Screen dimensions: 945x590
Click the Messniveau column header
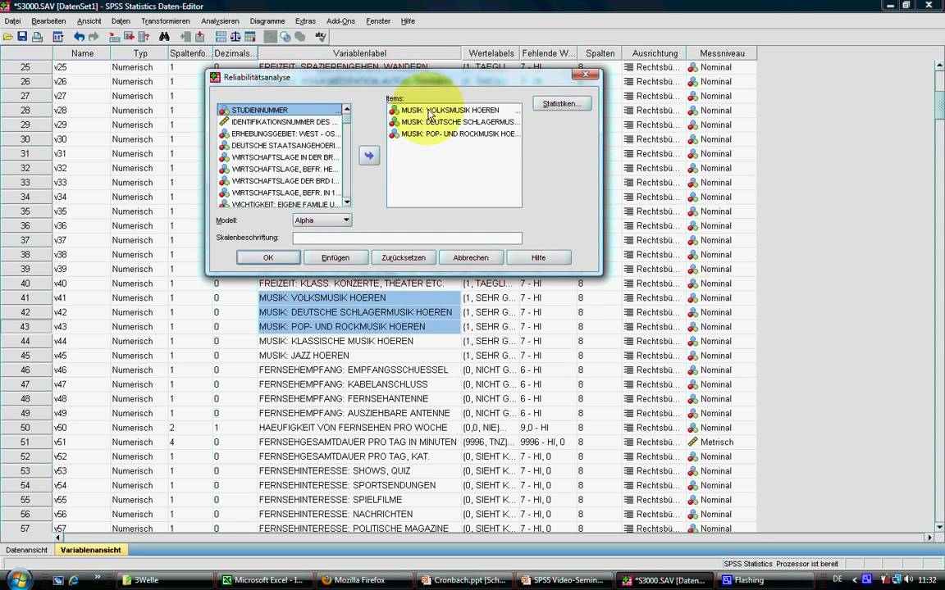point(721,53)
